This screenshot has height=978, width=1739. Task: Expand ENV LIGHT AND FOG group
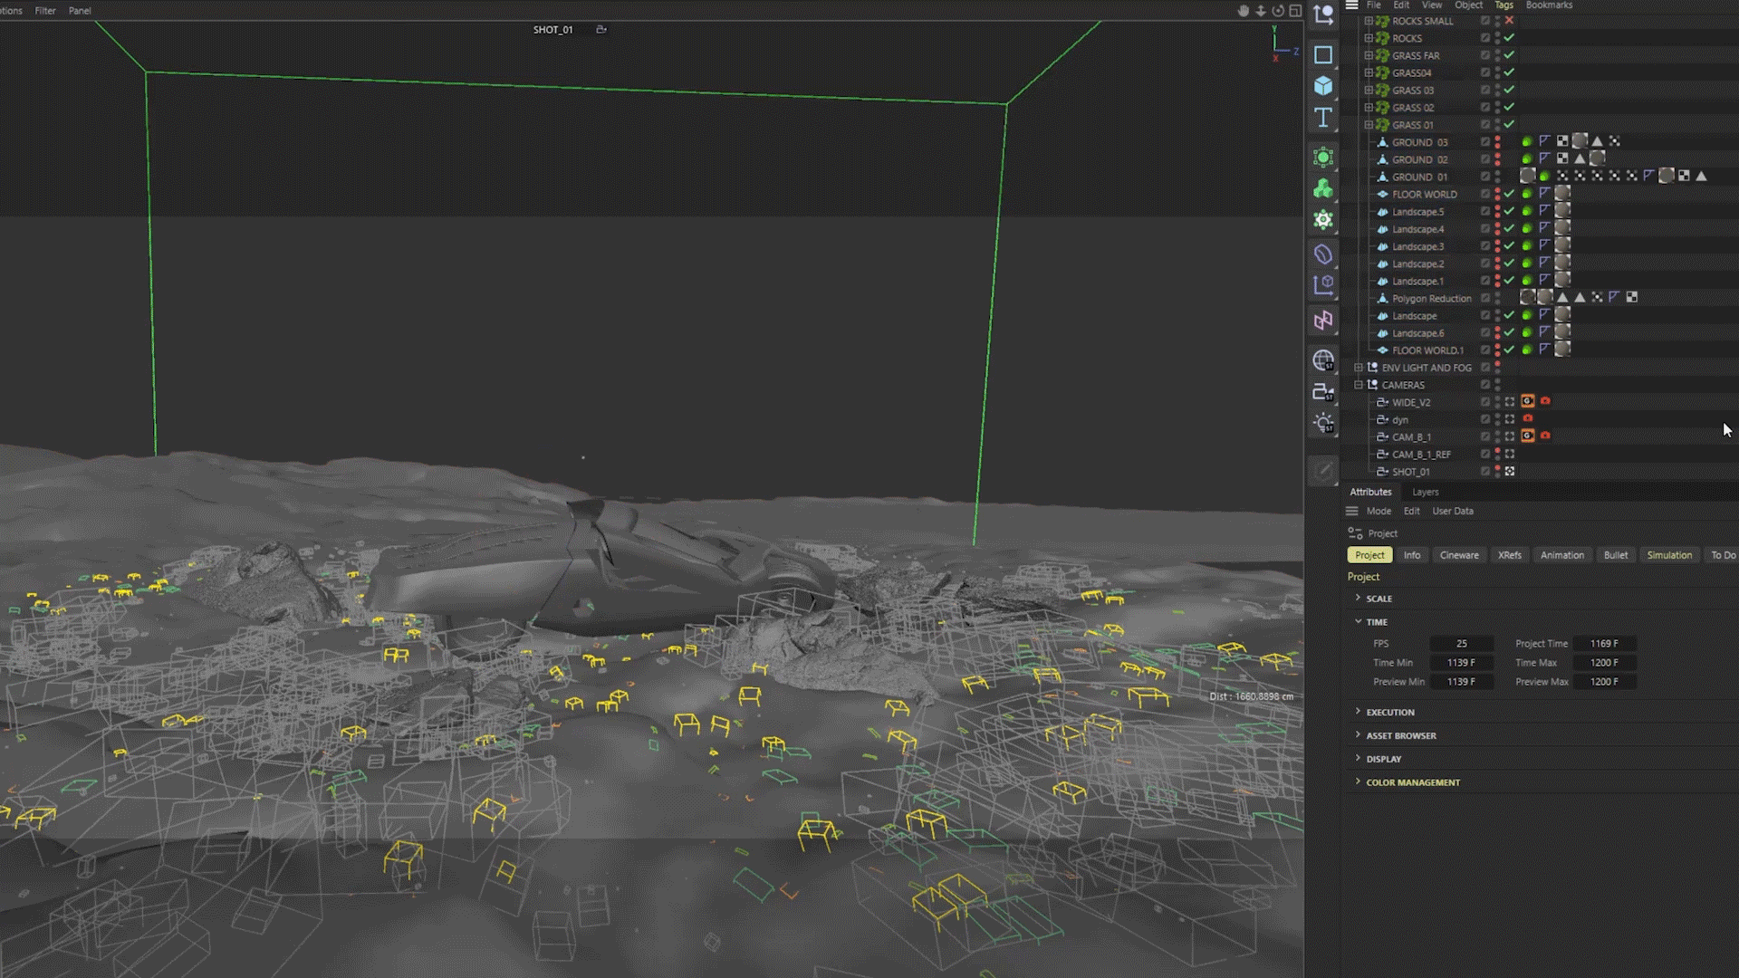(x=1359, y=368)
